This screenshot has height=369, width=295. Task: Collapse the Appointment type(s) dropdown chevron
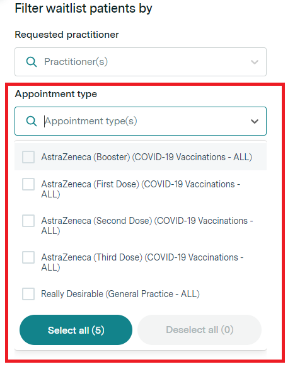pos(255,122)
